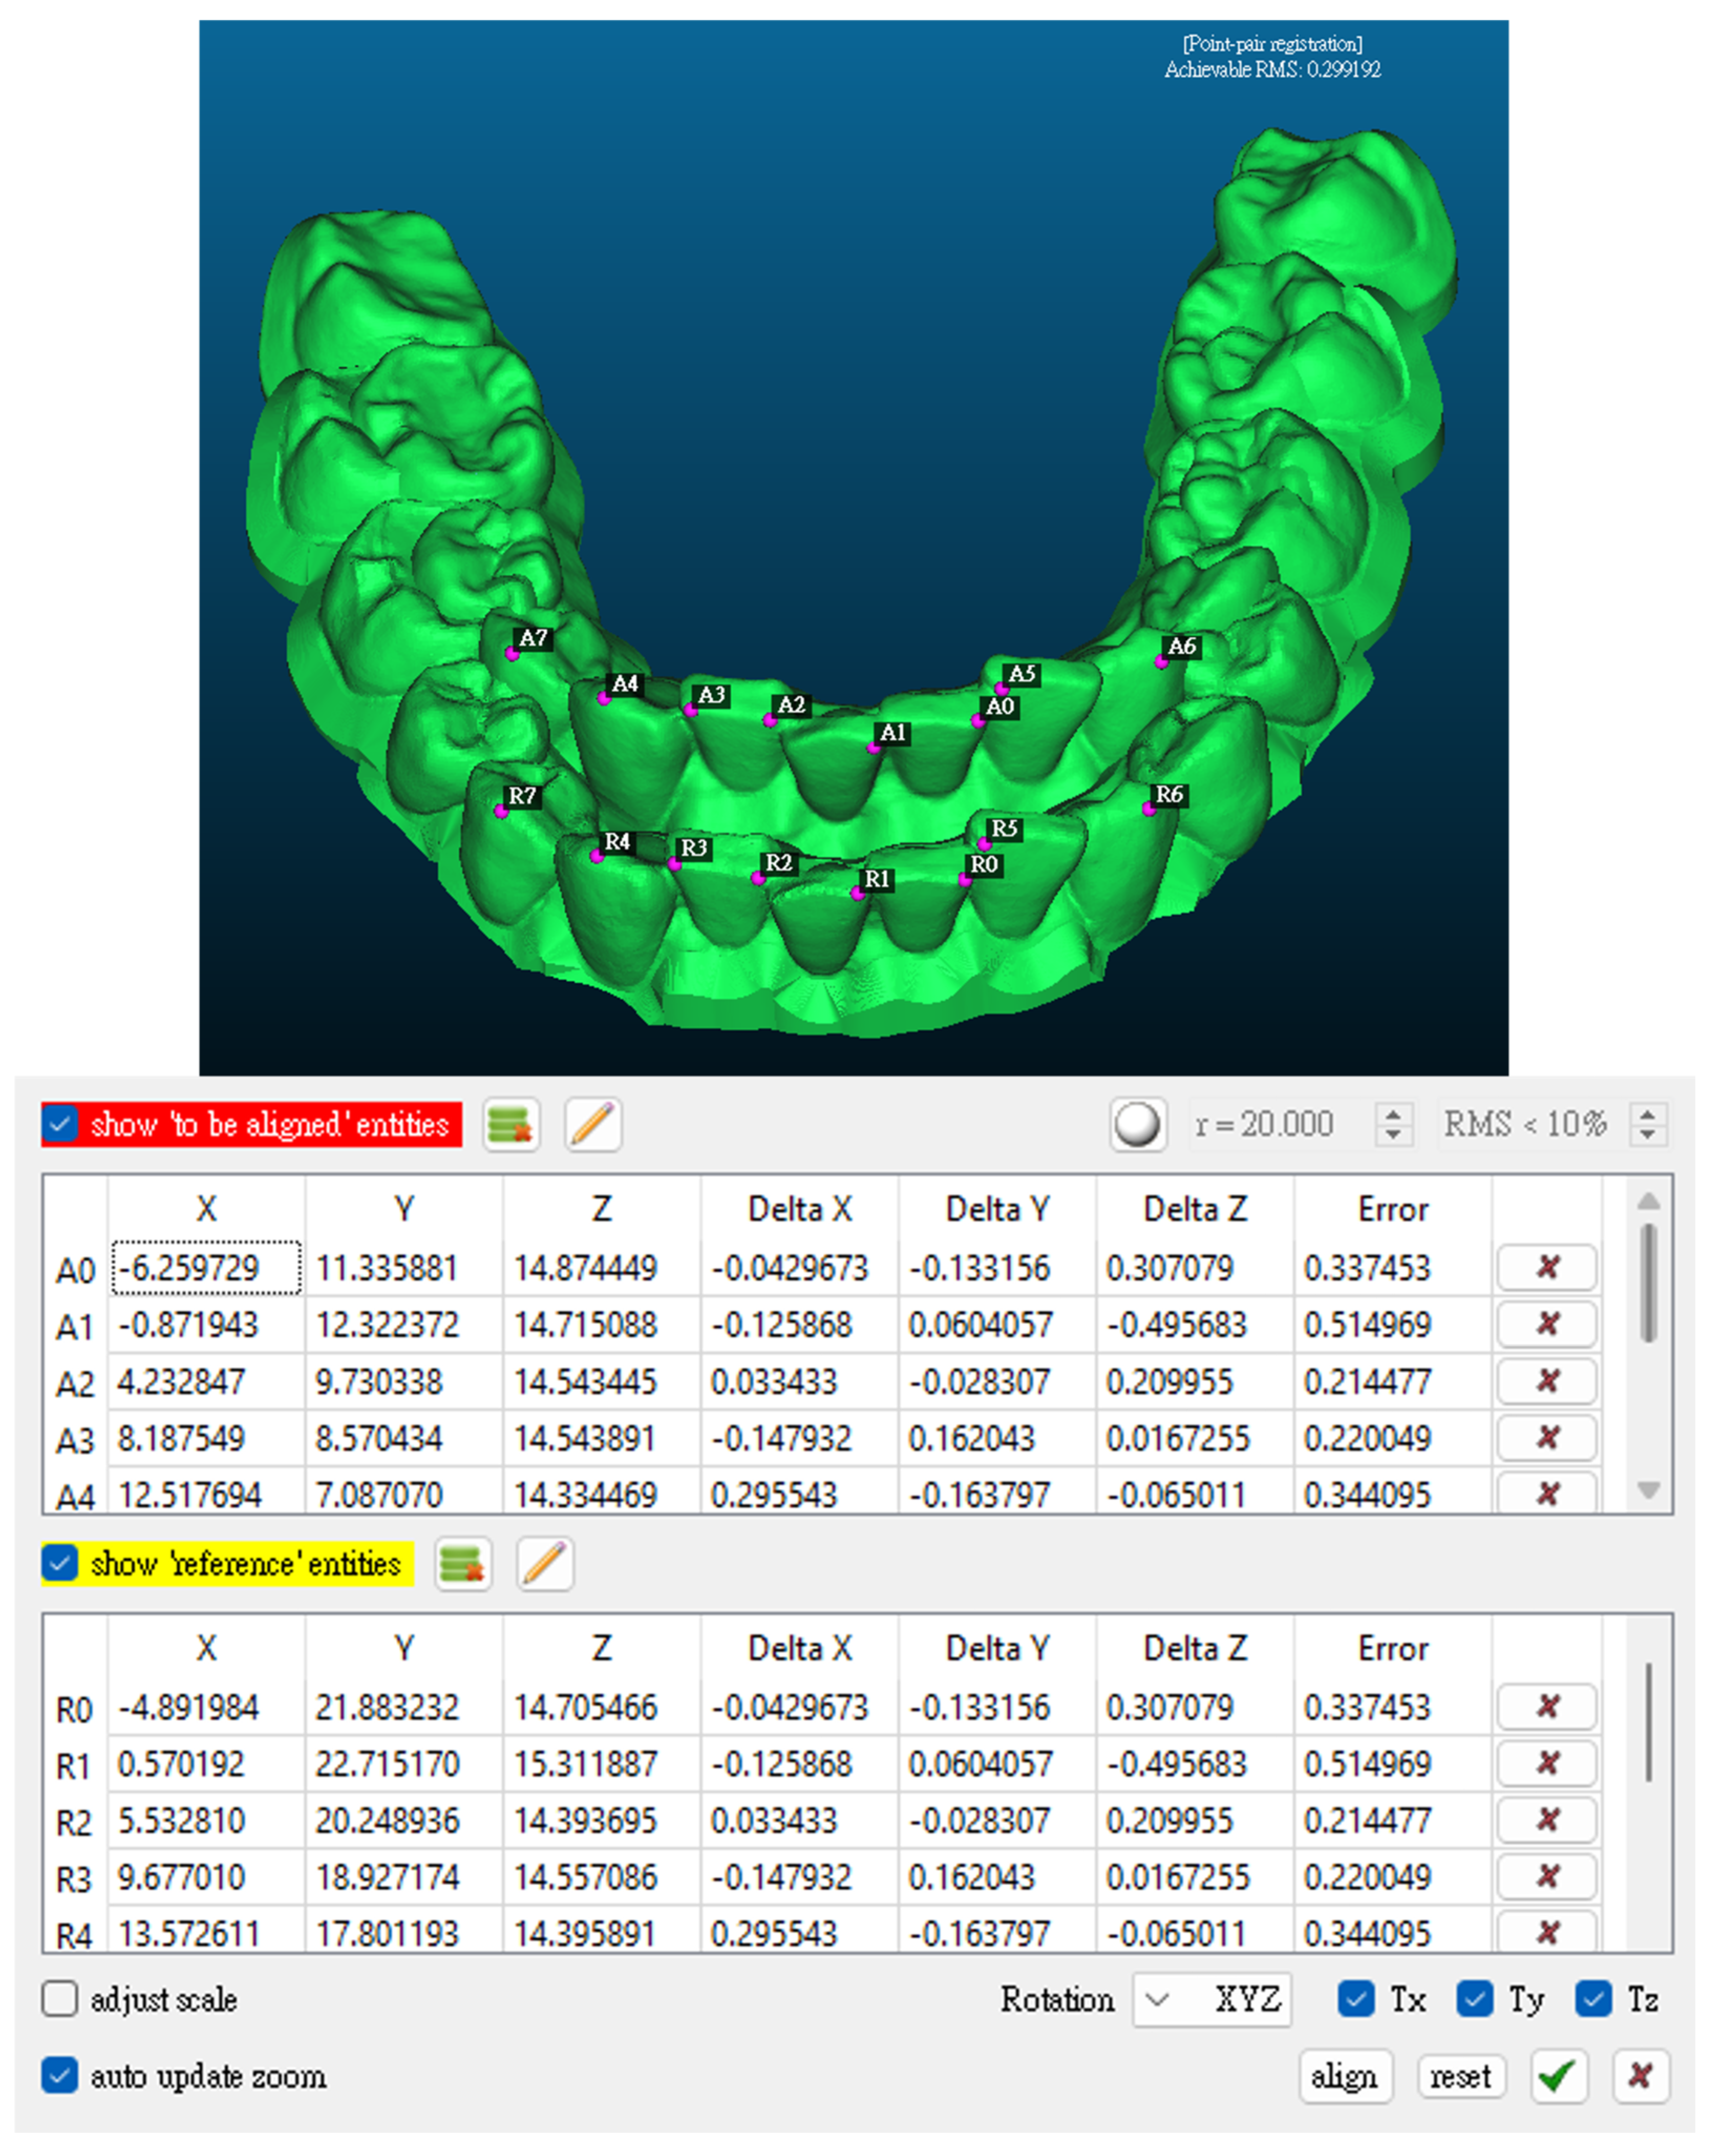Click pencil icon for aligned entities
Screen dimensions: 1717x2156
click(x=593, y=1125)
